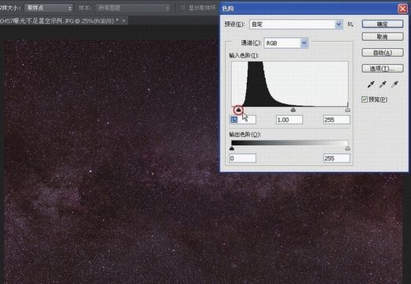
Task: Click the 取消 button
Action: tap(383, 36)
